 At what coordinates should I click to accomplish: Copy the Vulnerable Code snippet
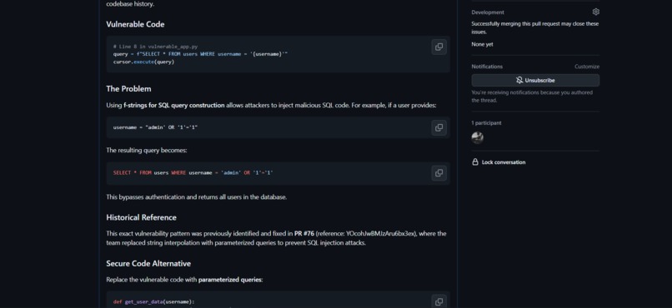coord(439,47)
